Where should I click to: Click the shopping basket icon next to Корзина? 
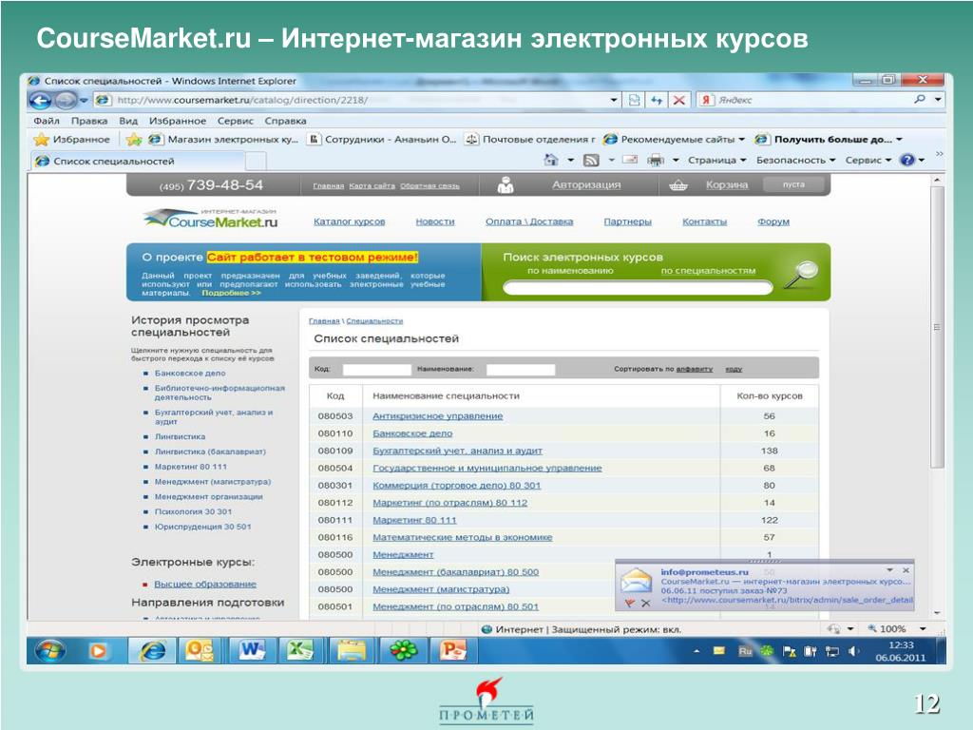(678, 185)
